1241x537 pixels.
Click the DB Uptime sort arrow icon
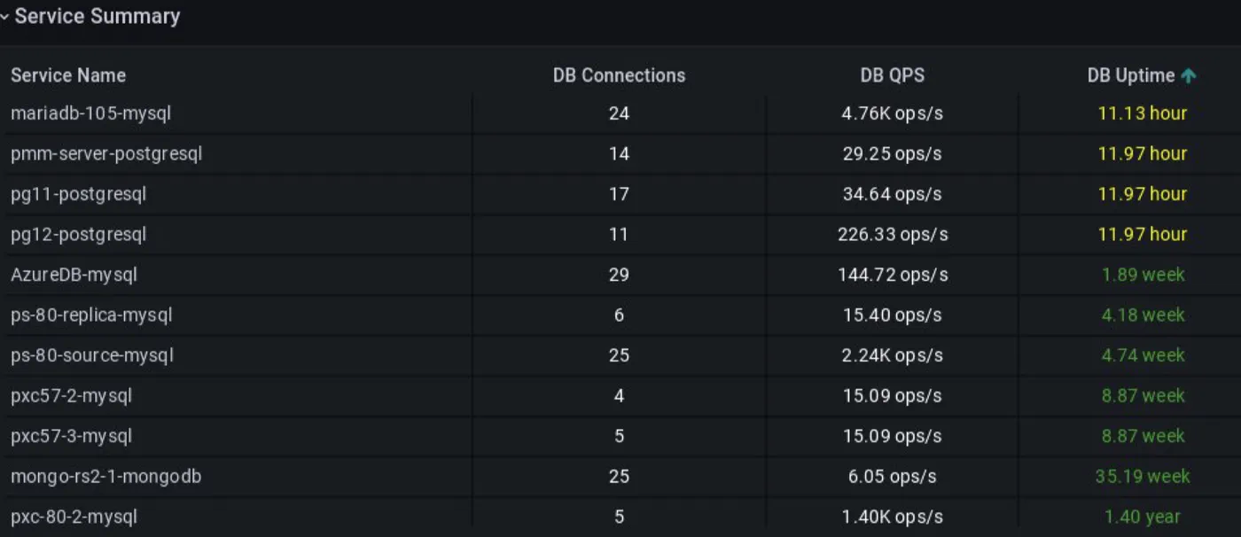pyautogui.click(x=1189, y=76)
